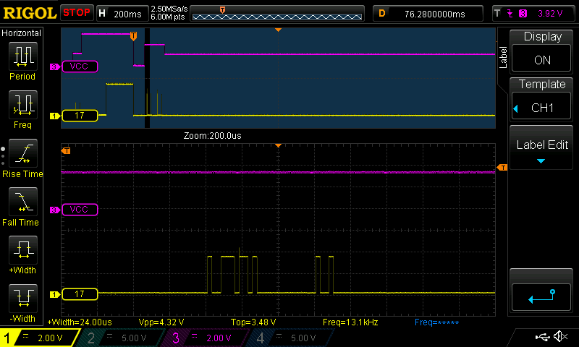This screenshot has height=347, width=579.
Task: Toggle the speaker mute icon
Action: [x=559, y=337]
